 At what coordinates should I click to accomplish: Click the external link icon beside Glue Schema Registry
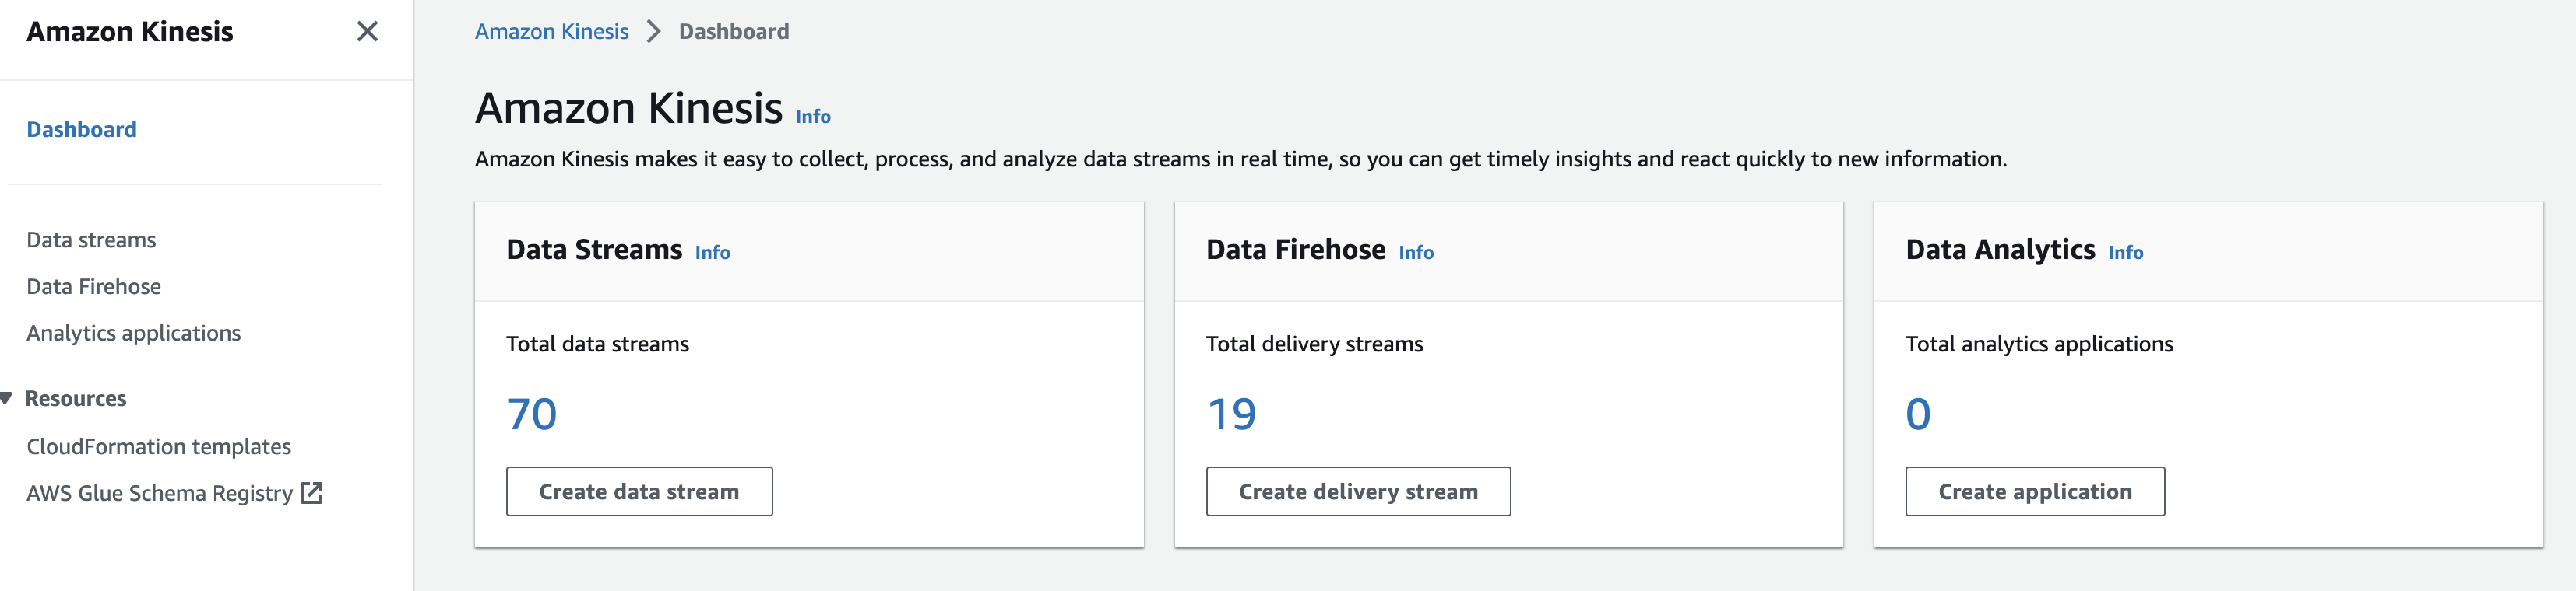pos(312,493)
